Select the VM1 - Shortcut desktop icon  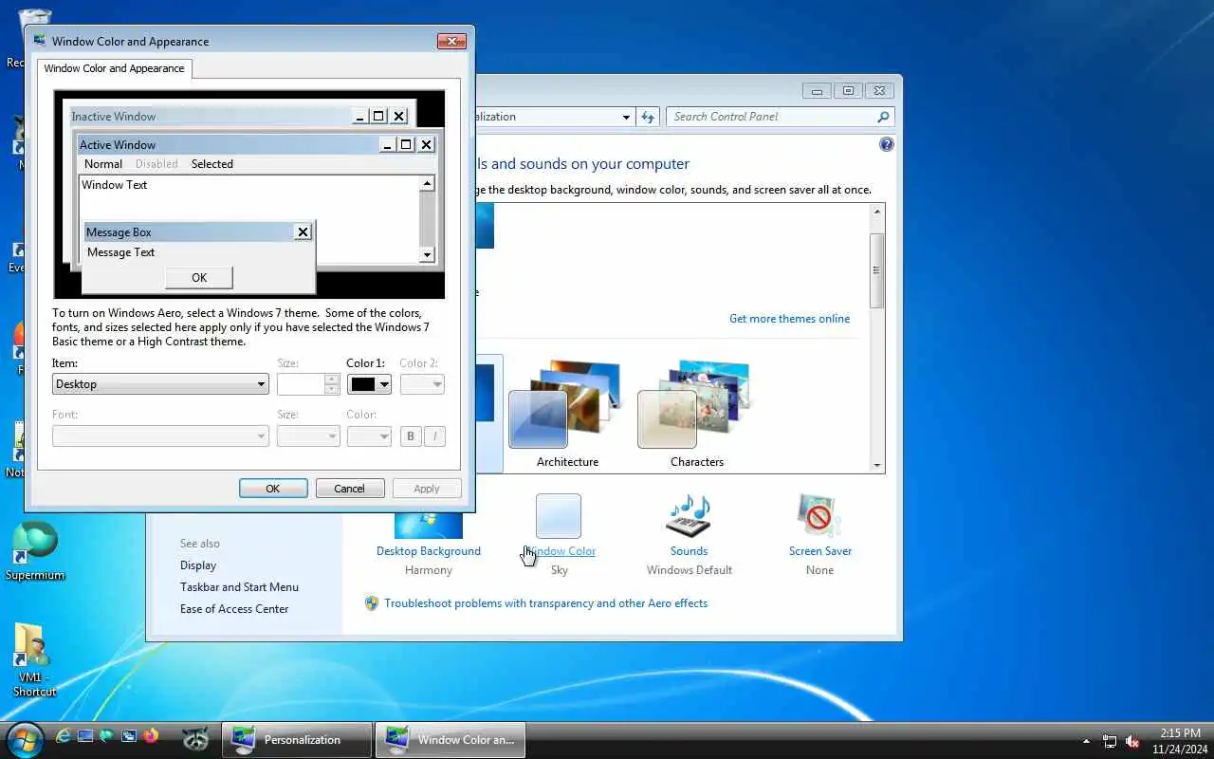coord(35,660)
